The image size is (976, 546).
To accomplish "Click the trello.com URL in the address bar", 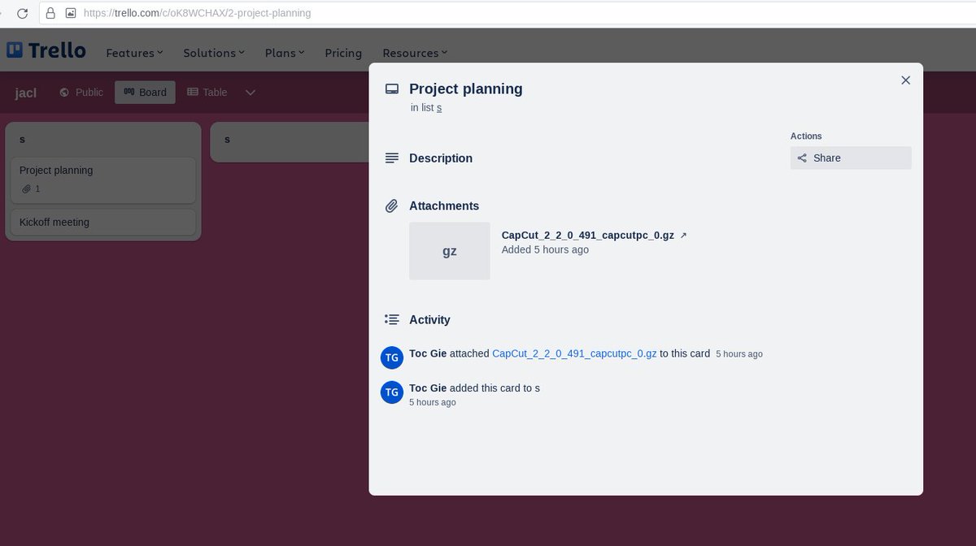I will pos(197,13).
